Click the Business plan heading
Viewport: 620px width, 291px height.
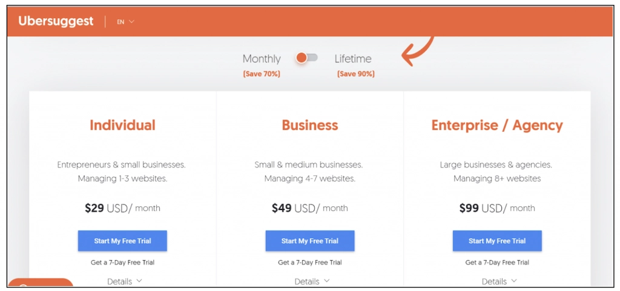[x=310, y=125]
